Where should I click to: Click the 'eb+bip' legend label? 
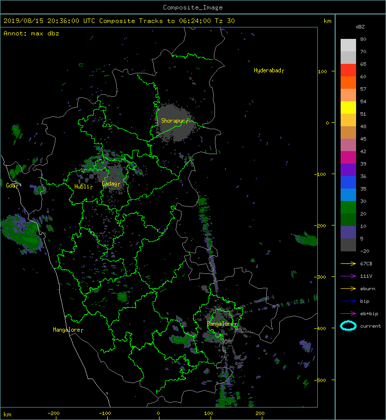point(369,314)
